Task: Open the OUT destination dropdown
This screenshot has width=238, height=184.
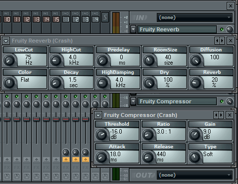Action: coord(195,175)
